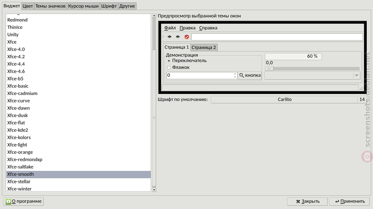
Task: Open the Курсор мыши tab
Action: [83, 6]
